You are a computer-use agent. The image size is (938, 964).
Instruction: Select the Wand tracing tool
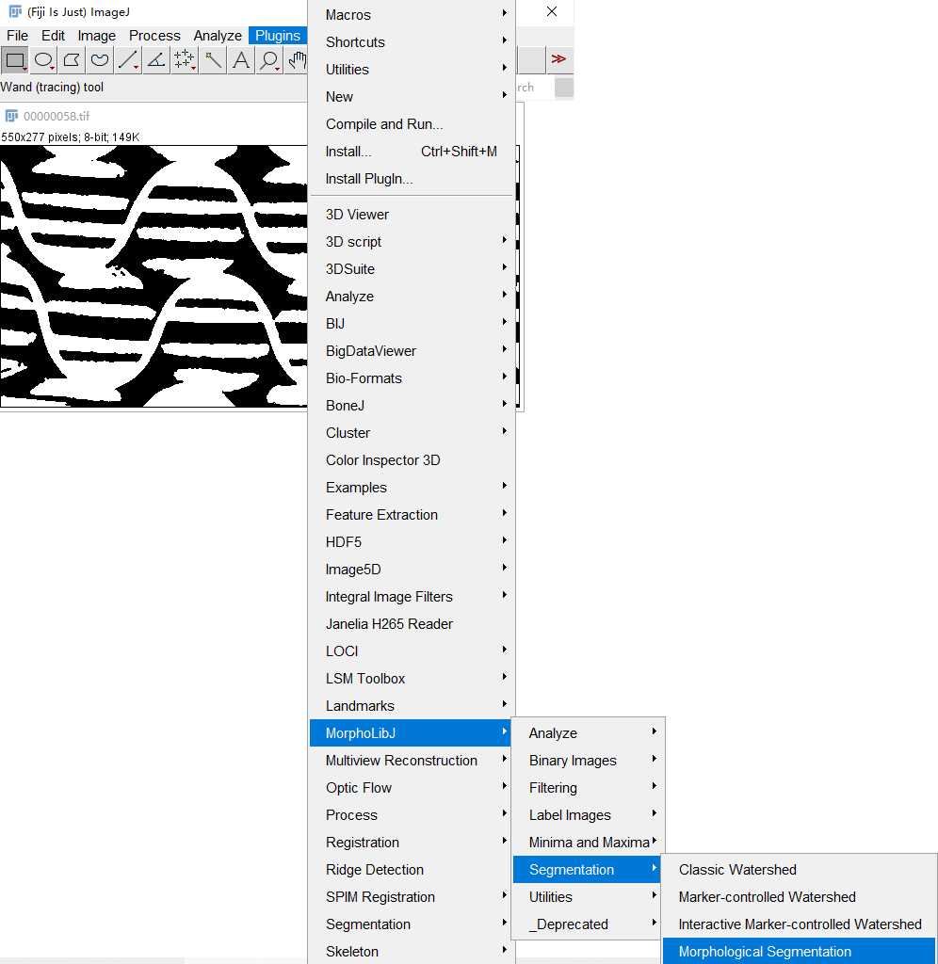[x=213, y=60]
